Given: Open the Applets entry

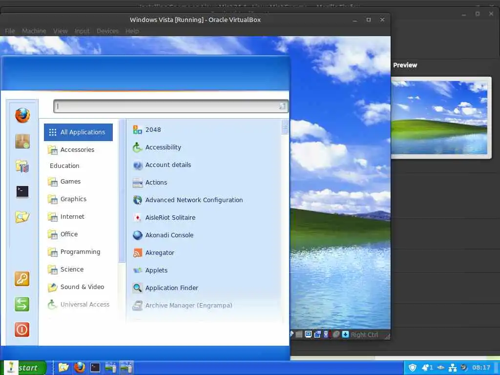Looking at the screenshot, I should 204,270.
